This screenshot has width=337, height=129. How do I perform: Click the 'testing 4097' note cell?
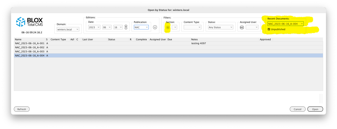[x=199, y=43]
